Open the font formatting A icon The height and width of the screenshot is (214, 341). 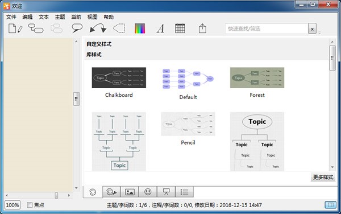tap(160, 28)
